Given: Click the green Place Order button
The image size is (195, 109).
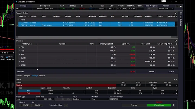Looking at the screenshot, I should tap(159, 105).
